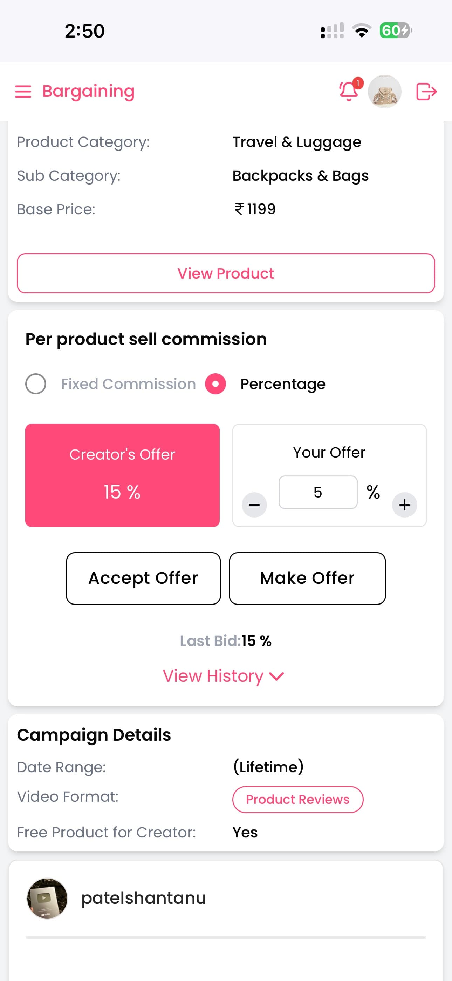This screenshot has height=981, width=452.
Task: Tap the profile avatar in header
Action: pyautogui.click(x=385, y=92)
